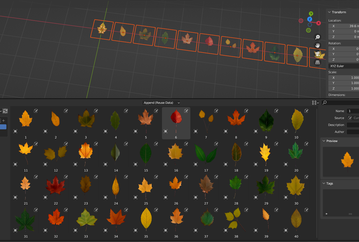
Task: Open the edit pencil icon on asset 6
Action: coord(186,110)
